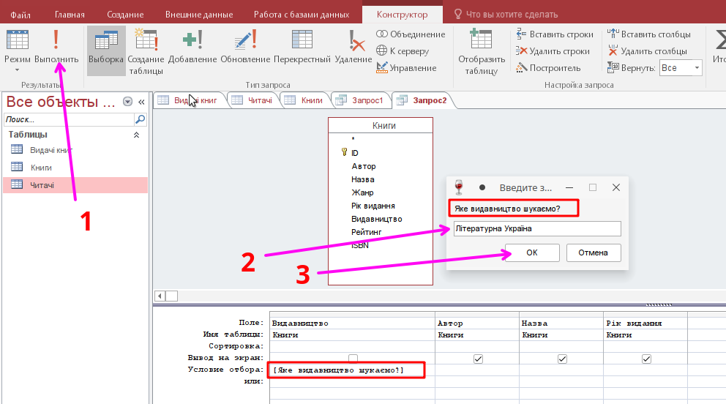Click the parameter value input field
This screenshot has height=404, width=726.
point(537,228)
